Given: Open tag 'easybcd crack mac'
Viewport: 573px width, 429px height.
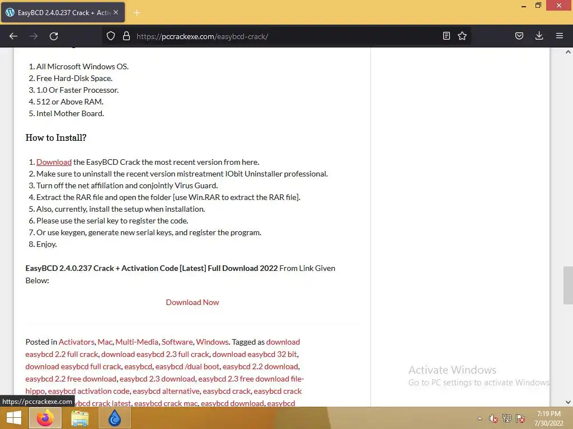Looking at the screenshot, I should pos(166,403).
